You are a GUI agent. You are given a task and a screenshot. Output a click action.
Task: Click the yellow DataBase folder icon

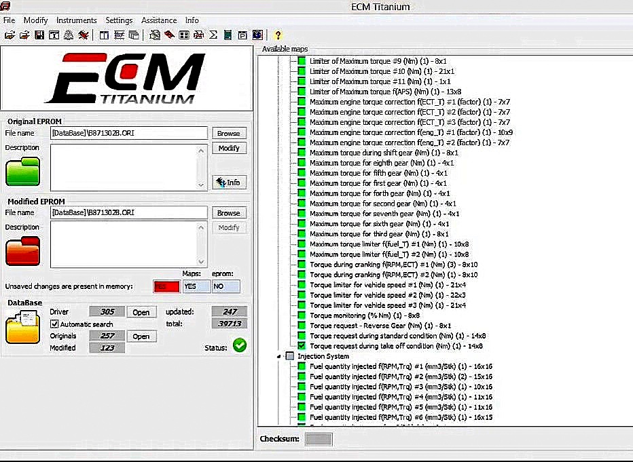click(x=22, y=326)
